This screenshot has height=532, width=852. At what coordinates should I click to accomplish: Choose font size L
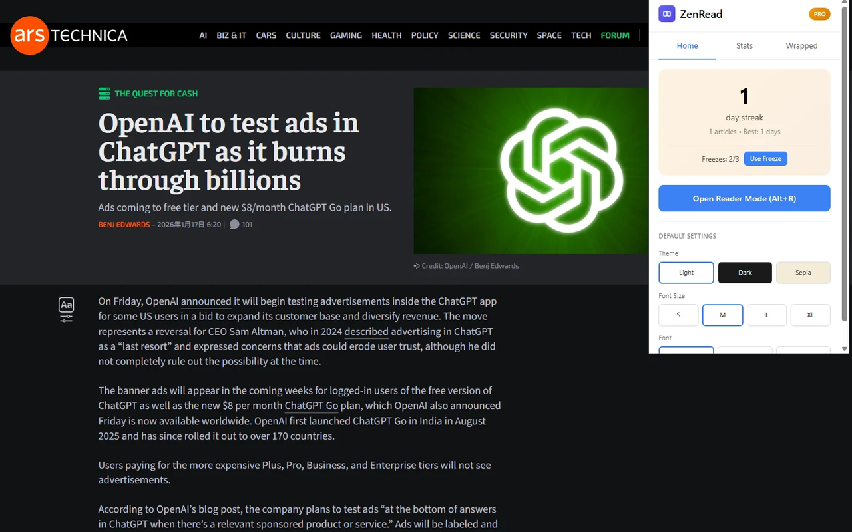coord(767,315)
